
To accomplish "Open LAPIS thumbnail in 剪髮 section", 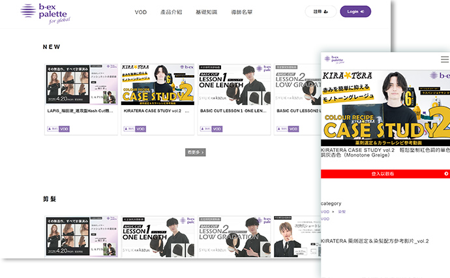I will click(x=82, y=237).
